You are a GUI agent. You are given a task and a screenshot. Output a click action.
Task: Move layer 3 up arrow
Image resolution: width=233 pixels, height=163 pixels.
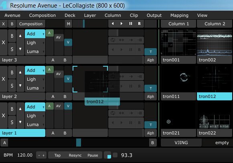(20, 36)
